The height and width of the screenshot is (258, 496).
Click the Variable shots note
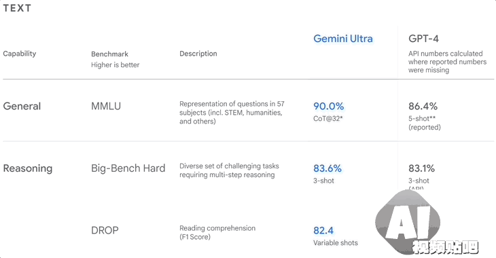336,243
